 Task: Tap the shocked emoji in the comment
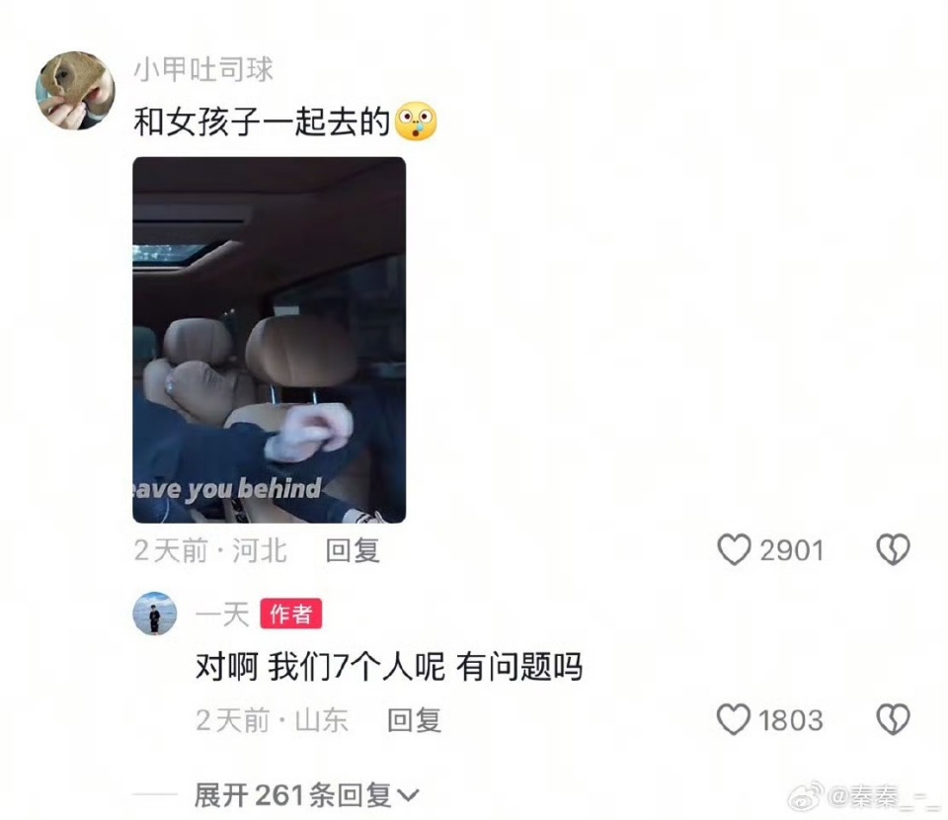(416, 123)
